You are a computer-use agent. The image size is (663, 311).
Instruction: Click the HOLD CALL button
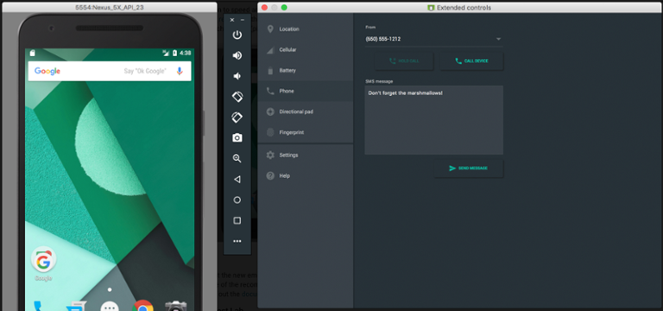(404, 61)
